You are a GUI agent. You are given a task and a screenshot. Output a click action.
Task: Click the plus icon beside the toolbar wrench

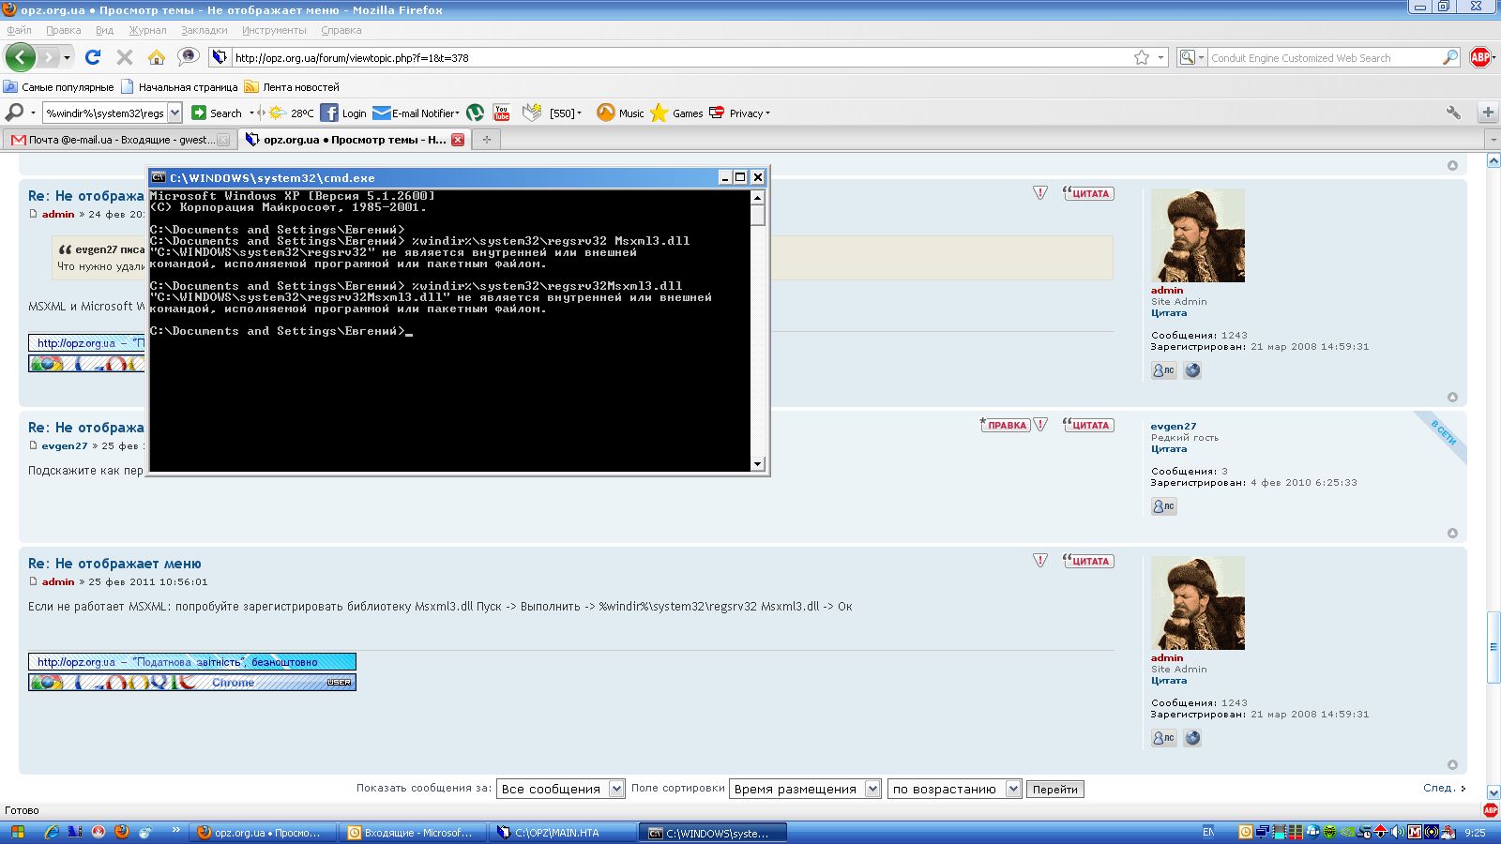(x=1488, y=113)
